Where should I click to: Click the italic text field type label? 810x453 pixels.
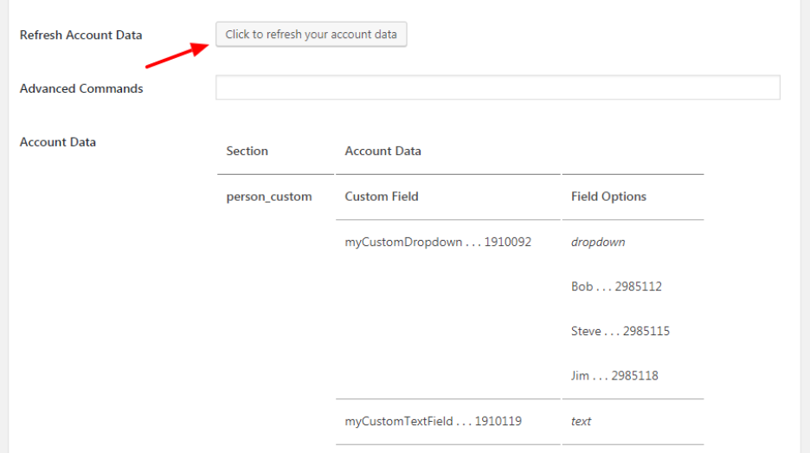581,422
